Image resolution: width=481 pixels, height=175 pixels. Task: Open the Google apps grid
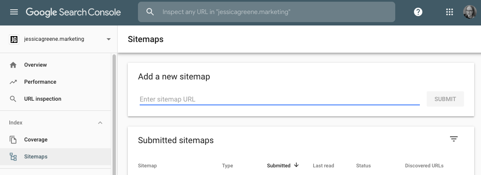tap(450, 12)
